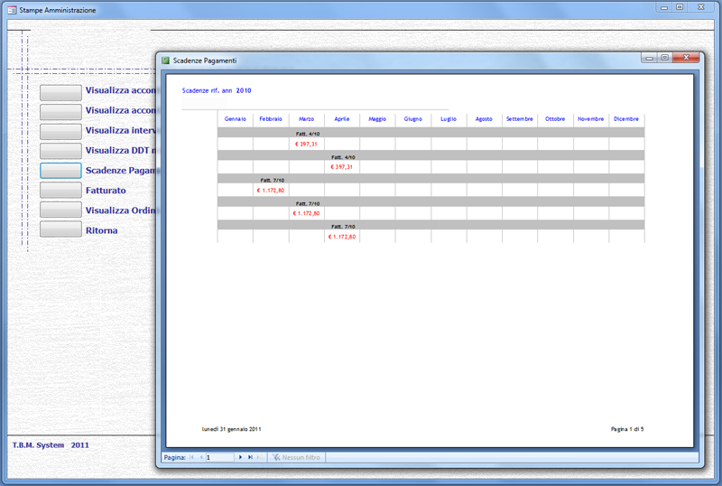Click € 397,31 amount under Marzo

tap(306, 144)
